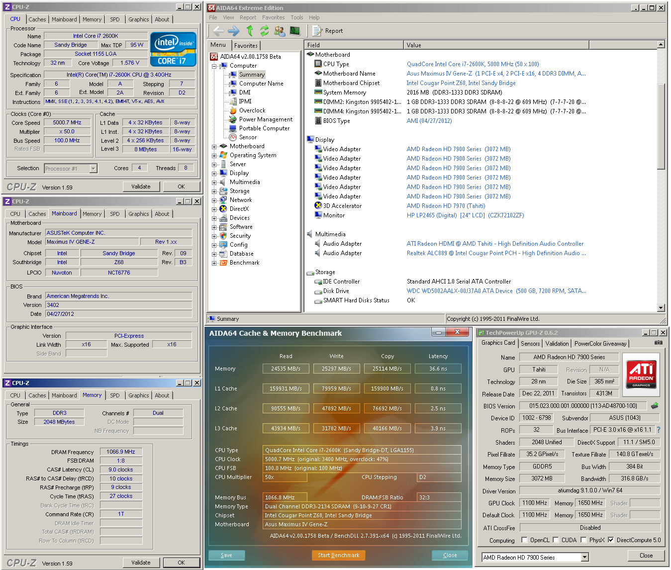Collapse the Computer node in AIDA64 tree

tap(214, 66)
